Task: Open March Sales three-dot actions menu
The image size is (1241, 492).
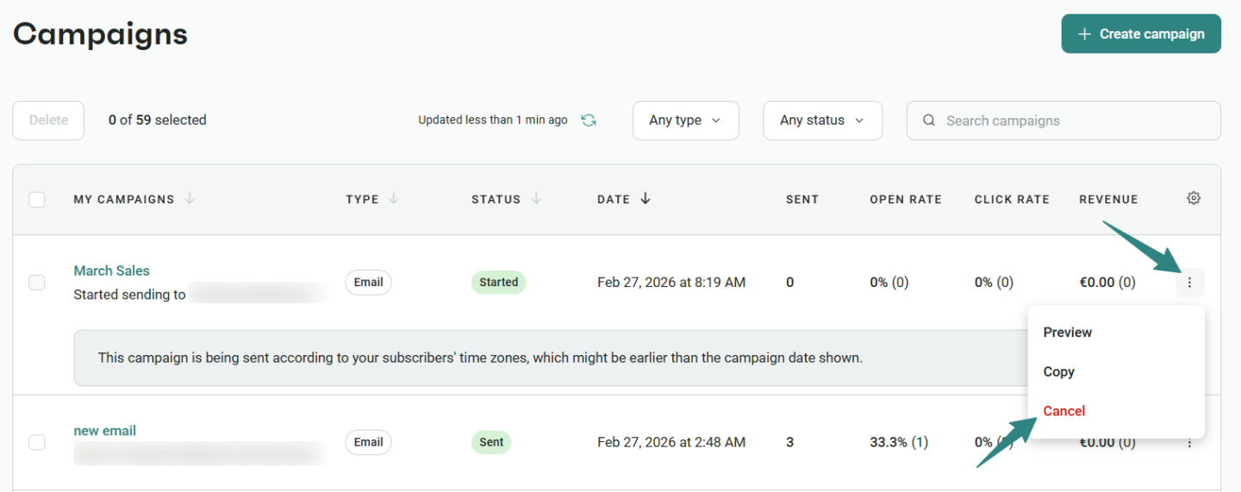Action: pyautogui.click(x=1189, y=283)
